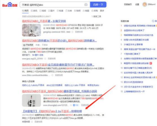The height and width of the screenshot is (126, 157).
Task: Click related search abo之全文免费阅
Action: pyautogui.click(x=54, y=85)
